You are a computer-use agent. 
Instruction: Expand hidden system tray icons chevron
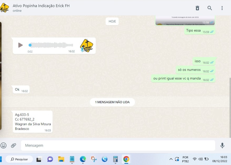click(171, 159)
